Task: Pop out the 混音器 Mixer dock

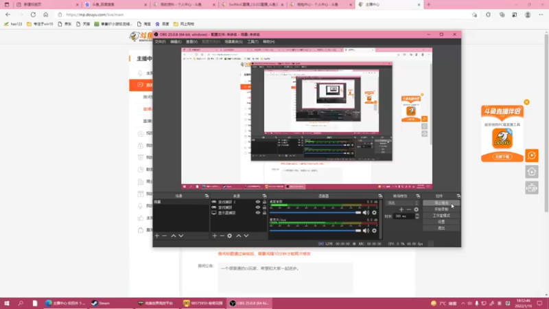Action: [380, 196]
